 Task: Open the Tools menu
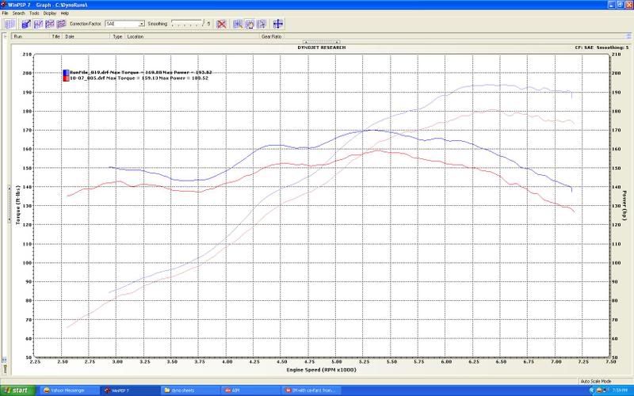click(x=33, y=13)
